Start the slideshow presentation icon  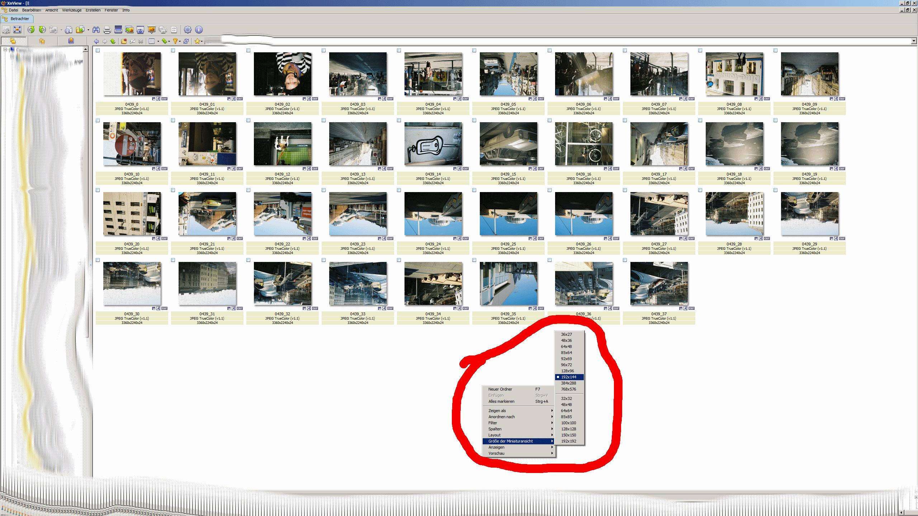(x=152, y=30)
